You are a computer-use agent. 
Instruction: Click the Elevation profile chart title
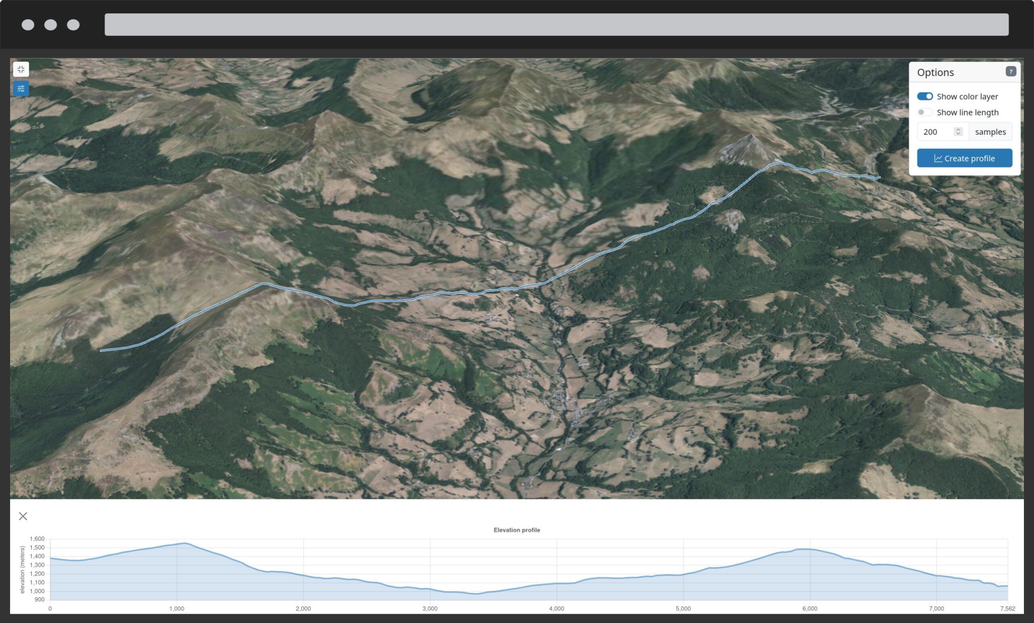(x=518, y=530)
